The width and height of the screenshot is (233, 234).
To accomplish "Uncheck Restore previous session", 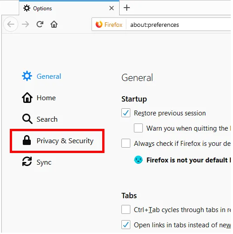I will pyautogui.click(x=126, y=113).
